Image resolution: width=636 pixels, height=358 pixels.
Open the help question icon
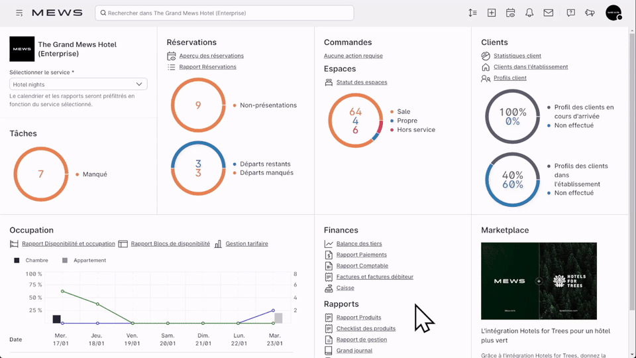[x=570, y=13]
